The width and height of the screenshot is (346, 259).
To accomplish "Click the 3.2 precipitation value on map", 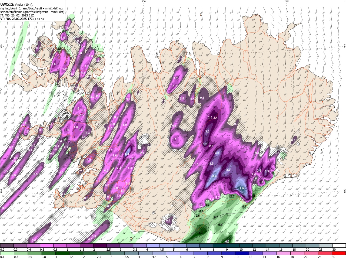I will tap(205, 144).
